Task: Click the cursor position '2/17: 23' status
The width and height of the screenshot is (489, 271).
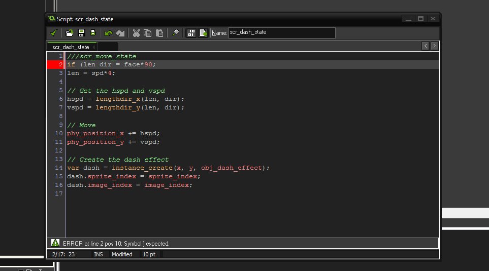Action: tap(63, 254)
